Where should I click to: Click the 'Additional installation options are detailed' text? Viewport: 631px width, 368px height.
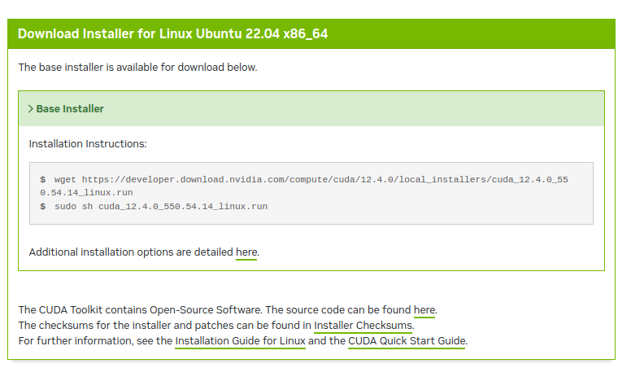click(131, 252)
